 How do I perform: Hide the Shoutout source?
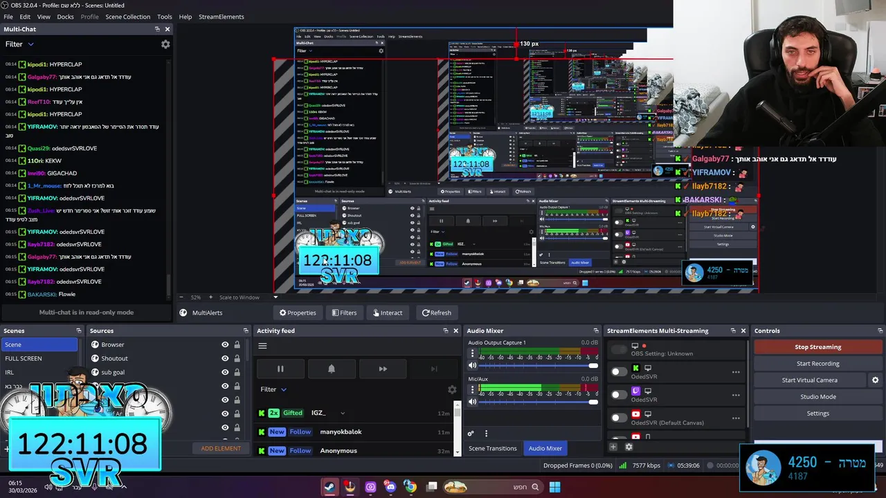coord(225,358)
